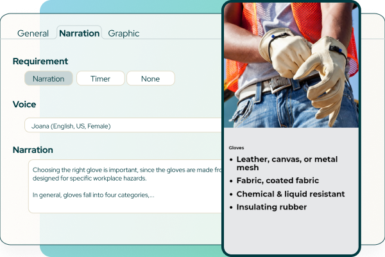Open the Joana voice dropdown
Viewport: 385px width, 257px height.
point(122,126)
